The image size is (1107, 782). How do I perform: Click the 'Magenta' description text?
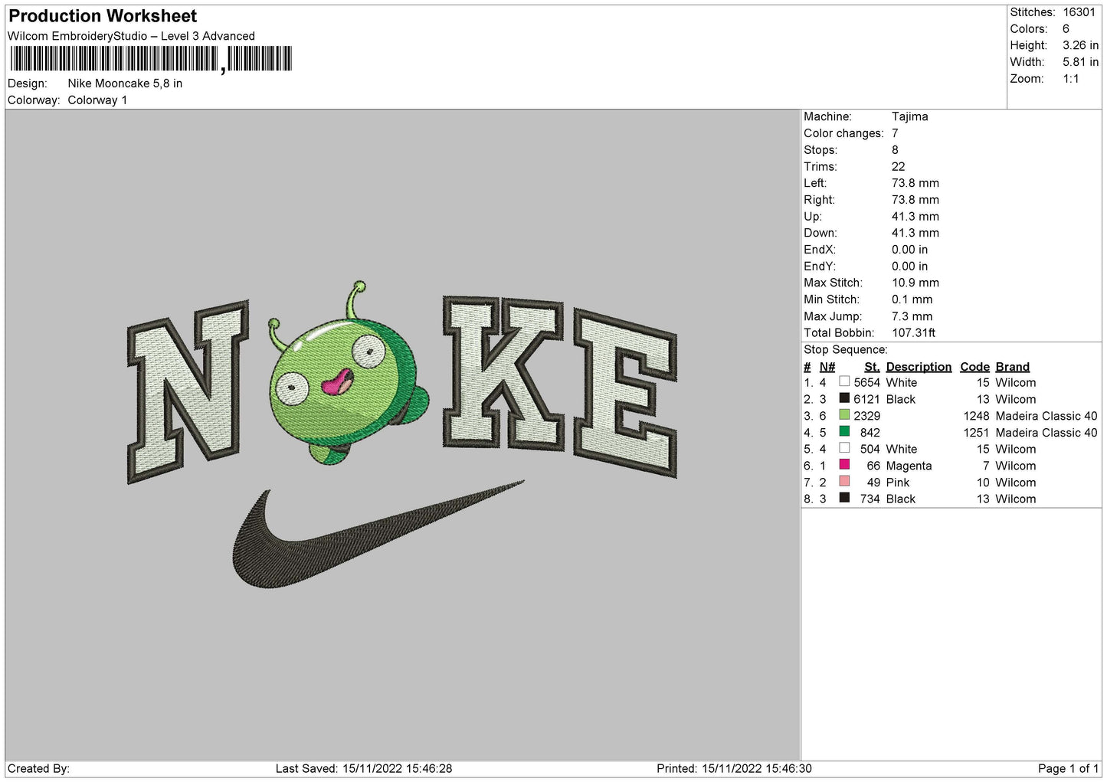[x=909, y=466]
